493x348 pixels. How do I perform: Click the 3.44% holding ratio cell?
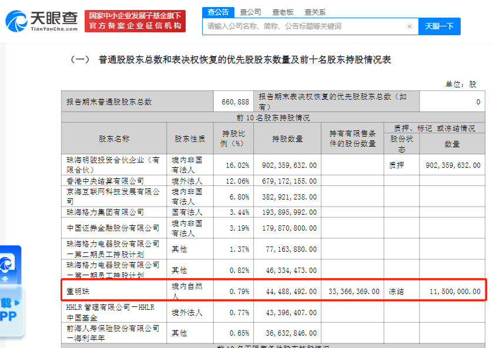234,212
